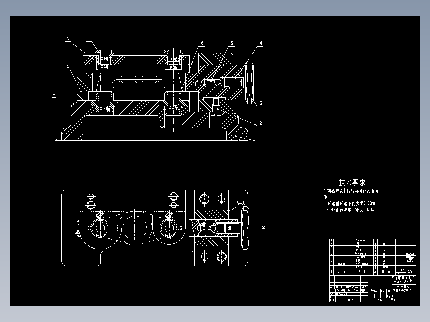Image resolution: width=430 pixels, height=322 pixels.
Task: Click part balloon 5 on the upper view
Action: pyautogui.click(x=231, y=43)
